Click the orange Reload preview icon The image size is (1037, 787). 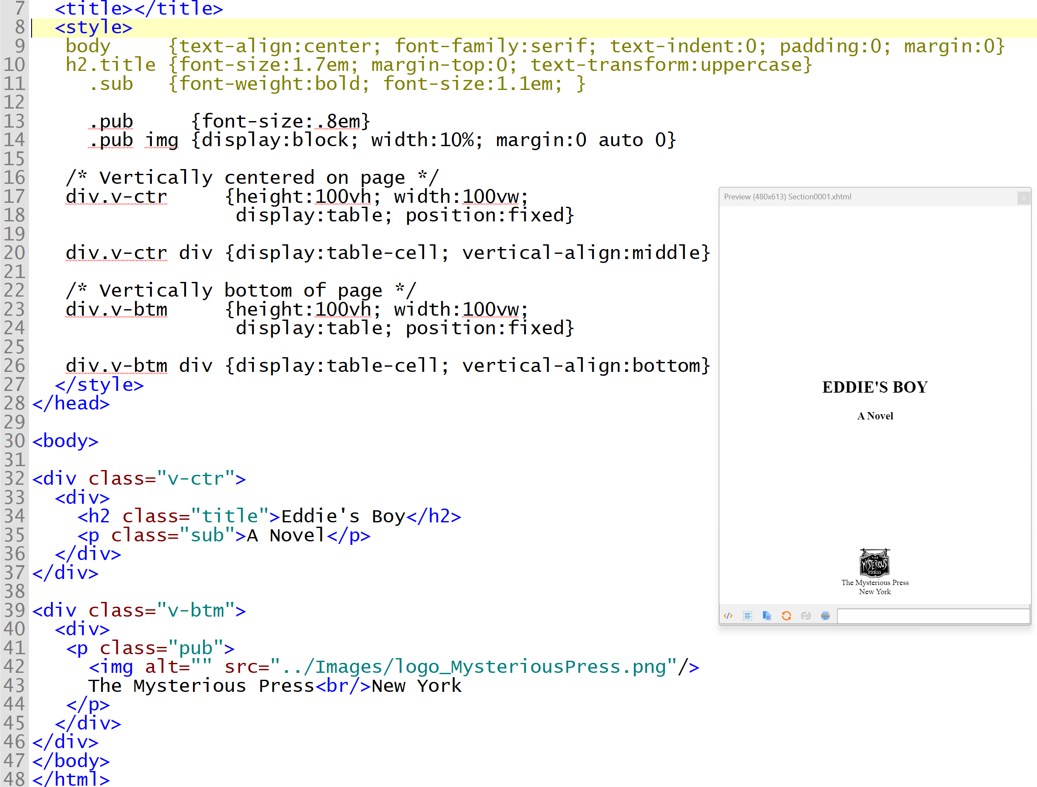(787, 616)
